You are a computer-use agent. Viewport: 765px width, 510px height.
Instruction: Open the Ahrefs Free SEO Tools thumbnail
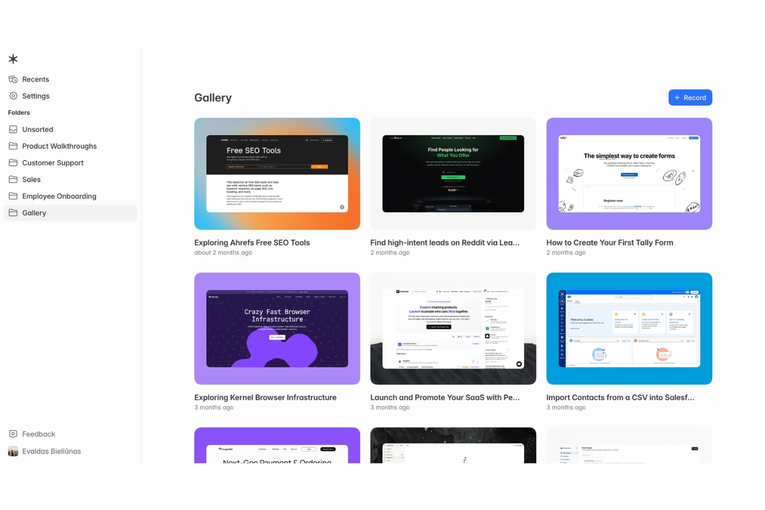click(277, 174)
